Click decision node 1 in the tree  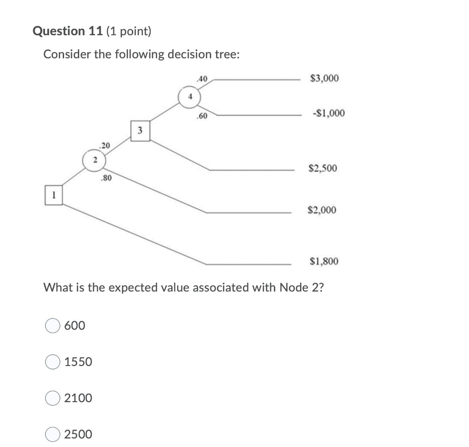55,194
